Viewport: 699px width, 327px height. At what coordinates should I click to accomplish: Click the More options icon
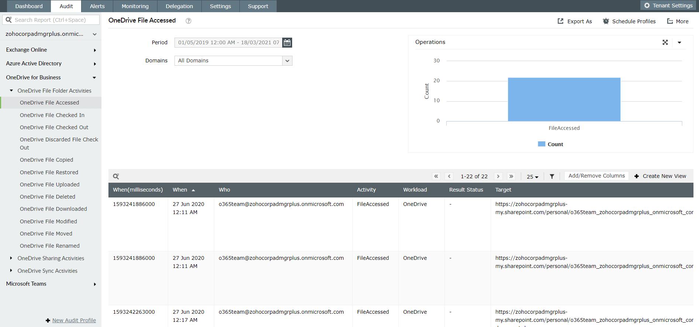click(670, 21)
